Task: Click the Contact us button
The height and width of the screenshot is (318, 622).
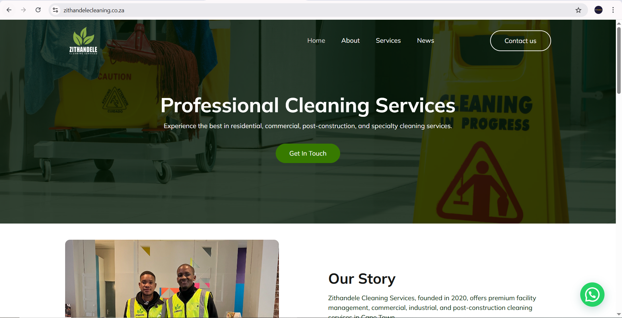Action: [520, 41]
